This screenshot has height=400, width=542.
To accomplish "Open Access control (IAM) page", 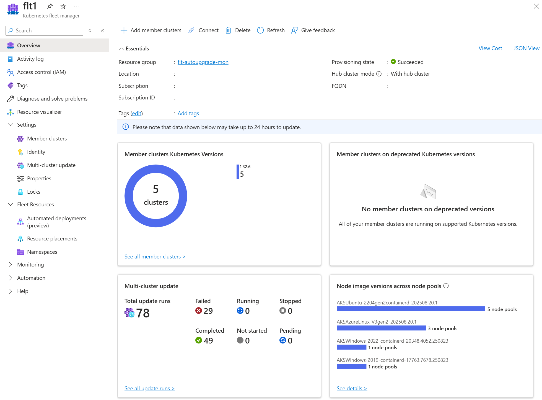I will pos(42,72).
